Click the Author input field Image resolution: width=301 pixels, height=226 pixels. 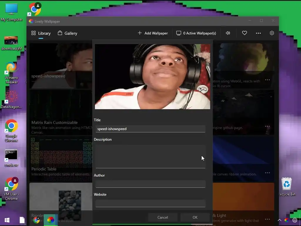pos(150,184)
